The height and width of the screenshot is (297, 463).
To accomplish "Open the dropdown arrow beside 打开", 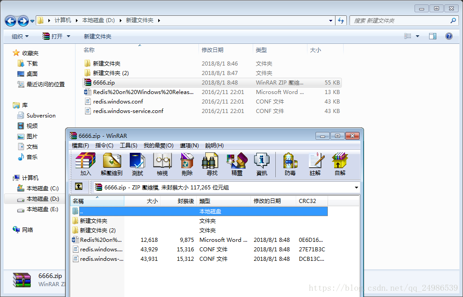I will click(x=69, y=36).
